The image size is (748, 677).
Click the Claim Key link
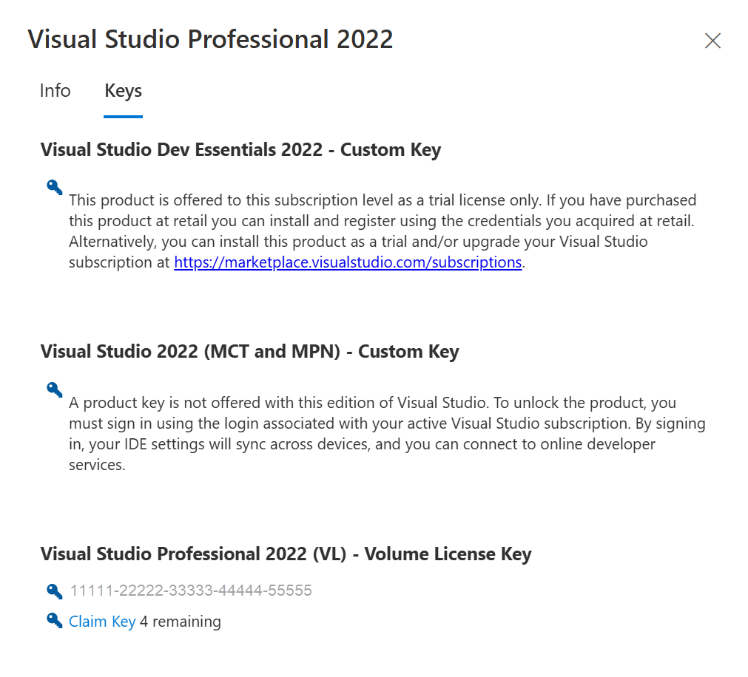(x=102, y=622)
